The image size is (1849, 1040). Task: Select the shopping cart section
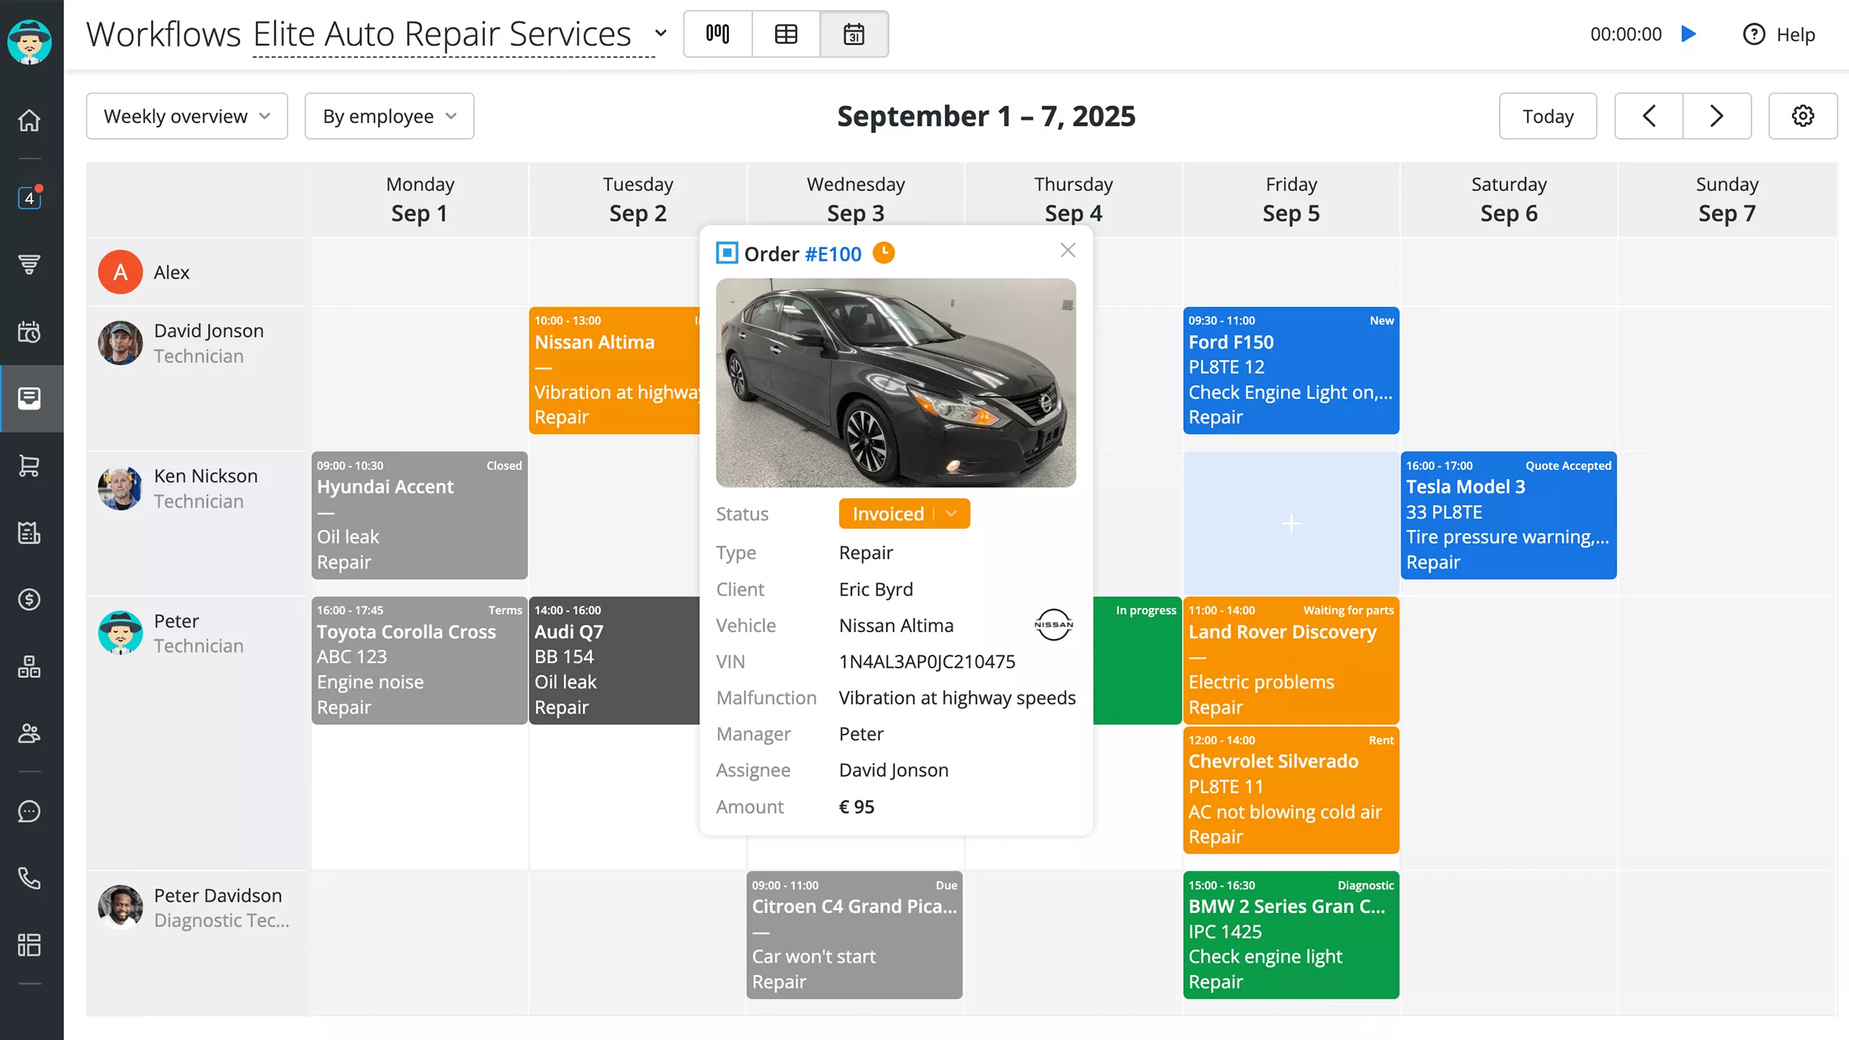(29, 466)
